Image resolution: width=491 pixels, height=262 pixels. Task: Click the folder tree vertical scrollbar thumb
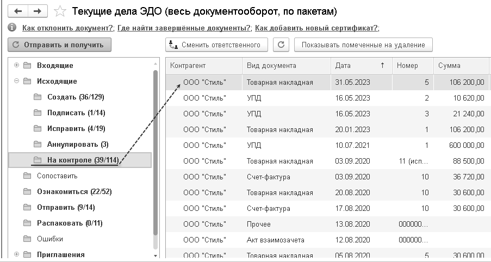coord(156,153)
